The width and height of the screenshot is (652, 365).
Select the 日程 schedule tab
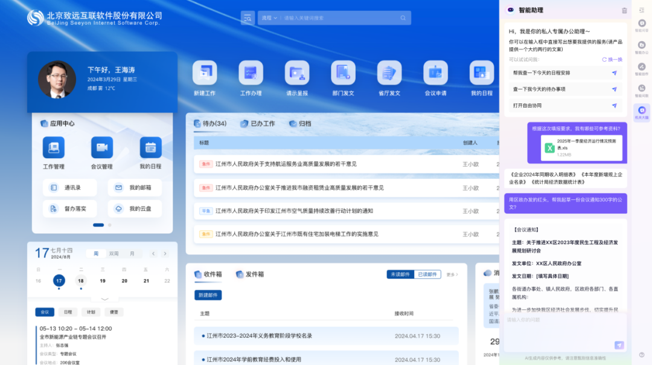point(68,312)
